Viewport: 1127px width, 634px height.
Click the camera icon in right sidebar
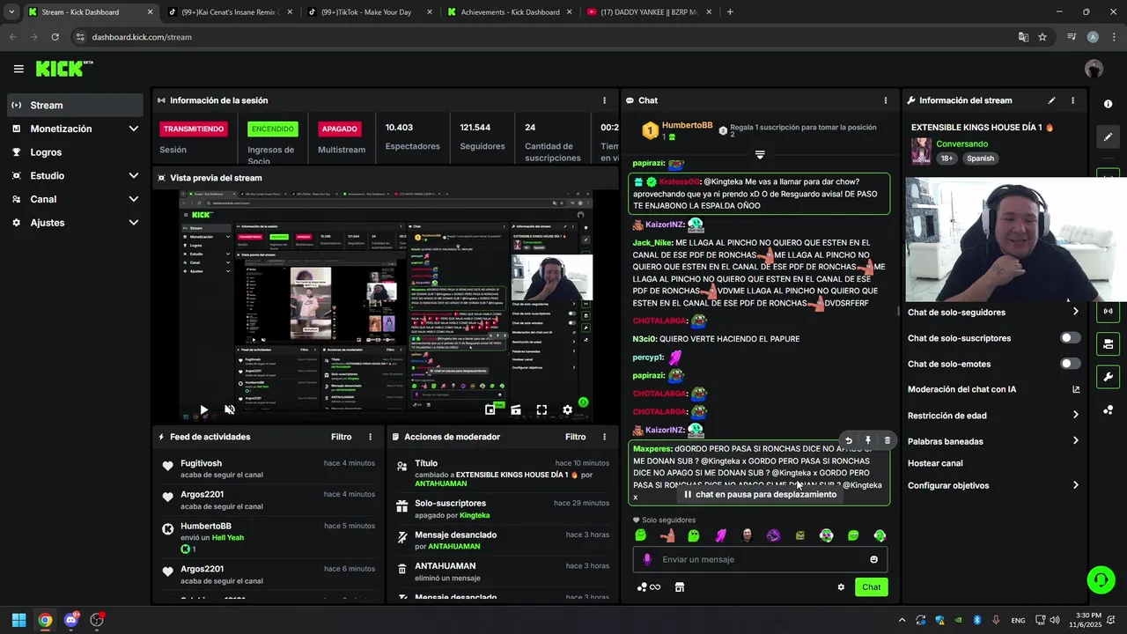click(1108, 343)
